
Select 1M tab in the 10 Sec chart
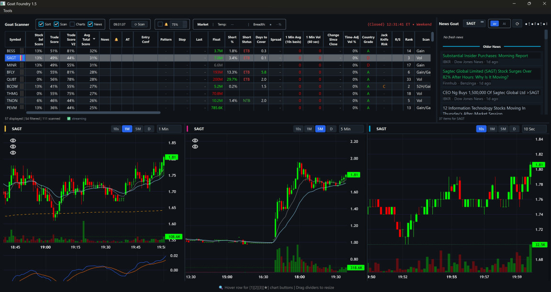coord(492,129)
